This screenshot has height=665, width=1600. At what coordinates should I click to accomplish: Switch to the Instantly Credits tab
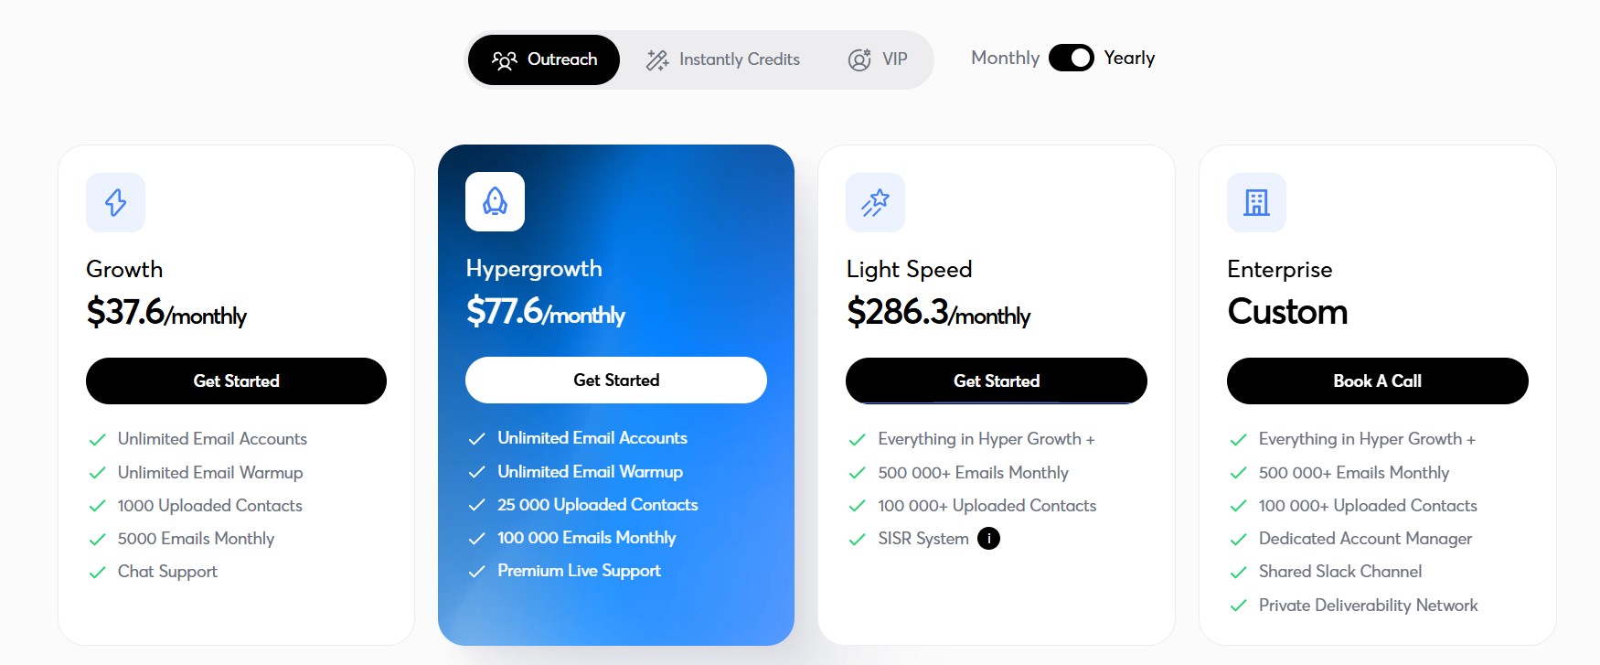pyautogui.click(x=722, y=59)
